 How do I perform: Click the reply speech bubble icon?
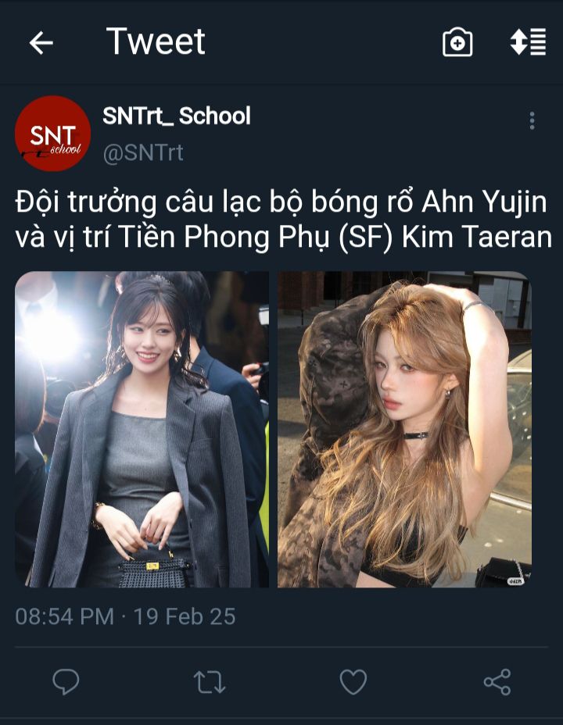tap(66, 681)
